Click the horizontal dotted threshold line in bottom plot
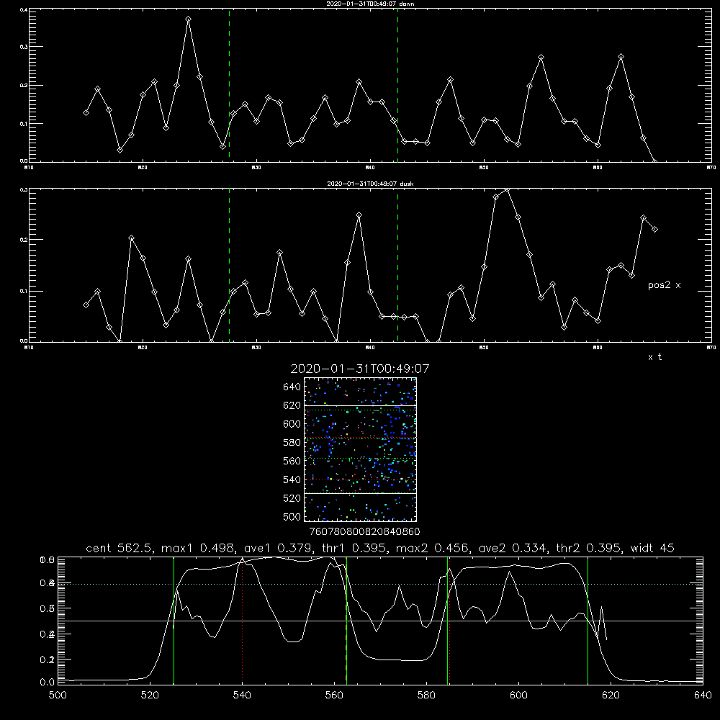The height and width of the screenshot is (720, 720). (x=380, y=584)
